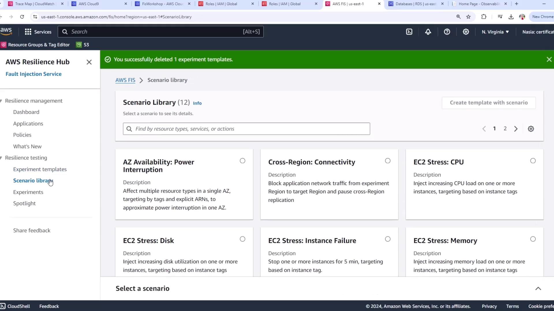Switch to the AWS Cloud9 browser tab
The height and width of the screenshot is (311, 554).
click(x=89, y=4)
